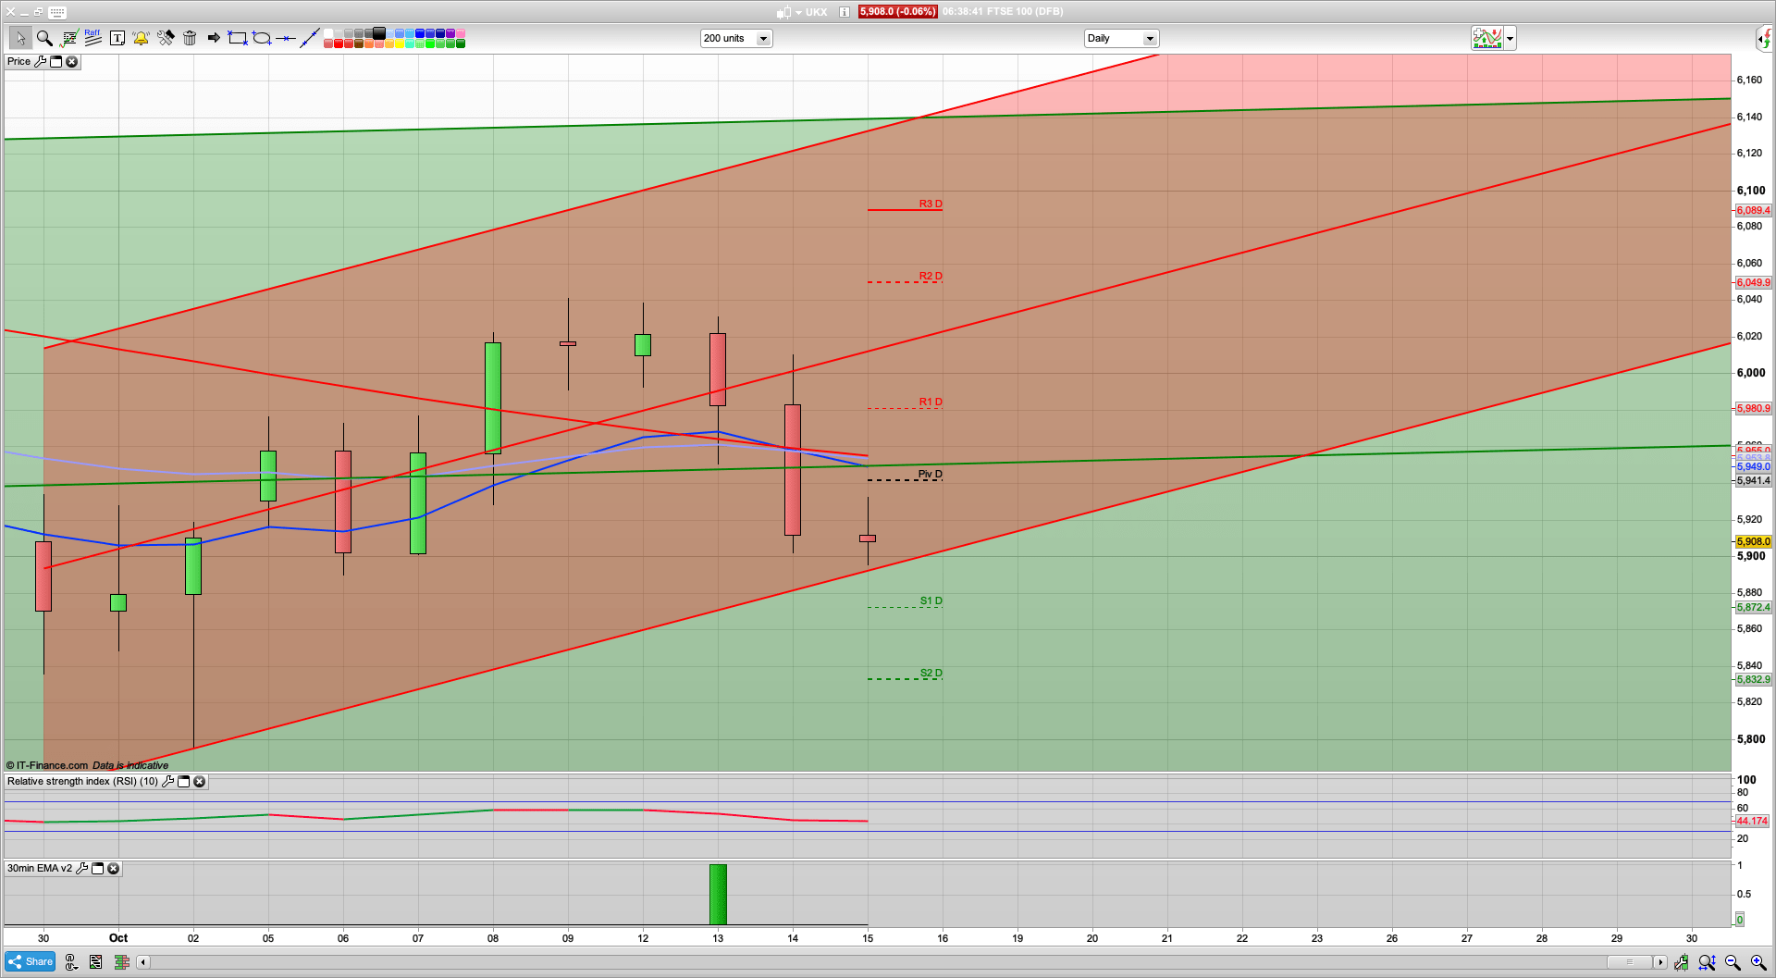Select the rectangle drawing tool
Screen dimensions: 1776x978
238,38
